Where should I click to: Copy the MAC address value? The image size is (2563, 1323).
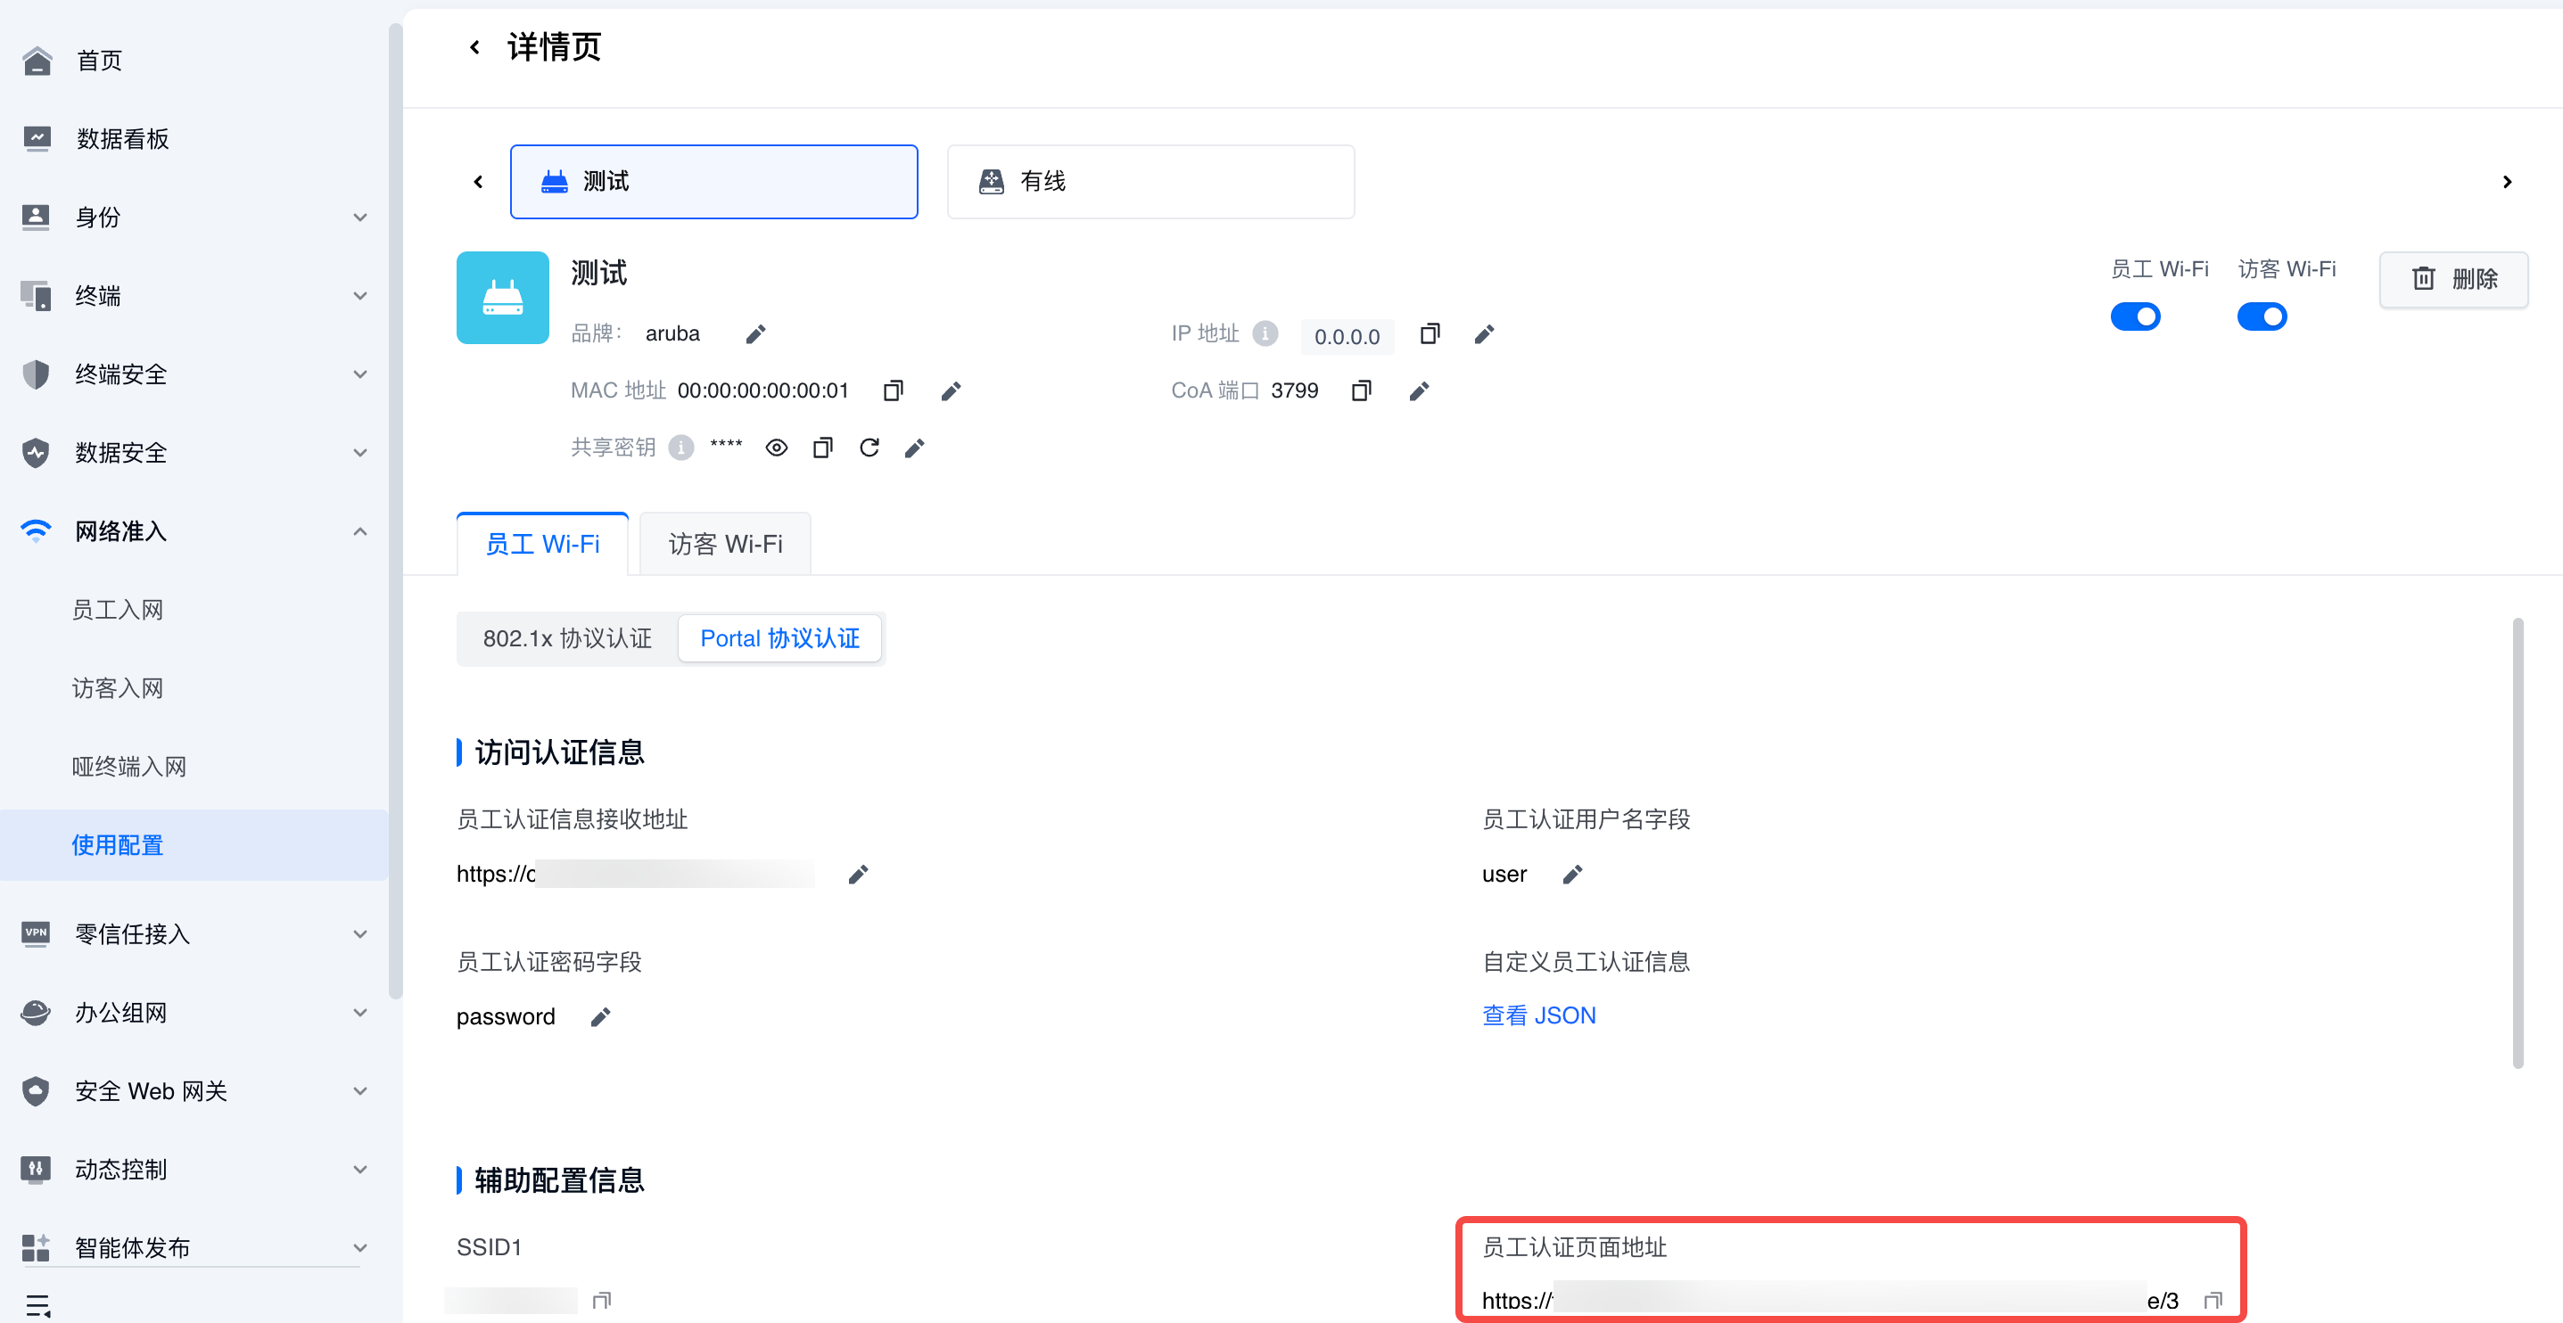[x=893, y=391]
